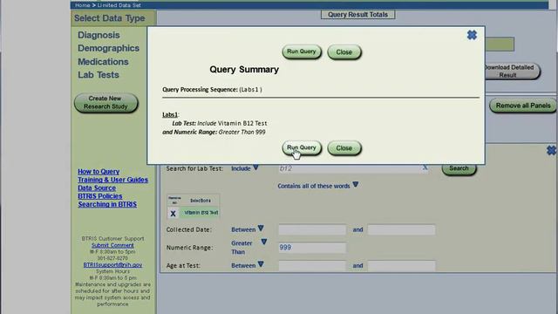Image resolution: width=558 pixels, height=314 pixels.
Task: Open Collected Date Between dropdown
Action: (261, 229)
